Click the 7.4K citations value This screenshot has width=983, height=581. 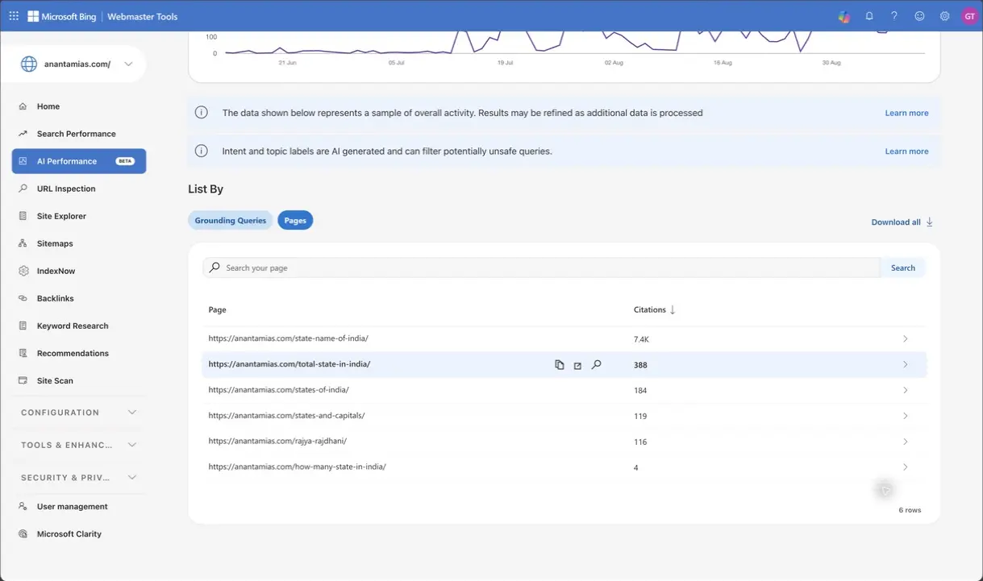coord(641,339)
